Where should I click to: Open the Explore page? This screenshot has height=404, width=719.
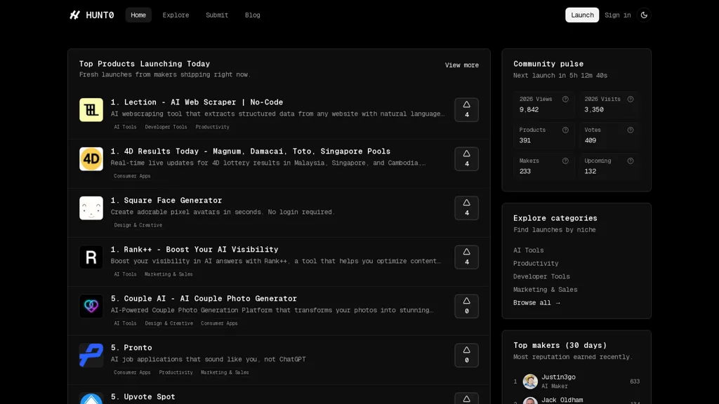(176, 15)
